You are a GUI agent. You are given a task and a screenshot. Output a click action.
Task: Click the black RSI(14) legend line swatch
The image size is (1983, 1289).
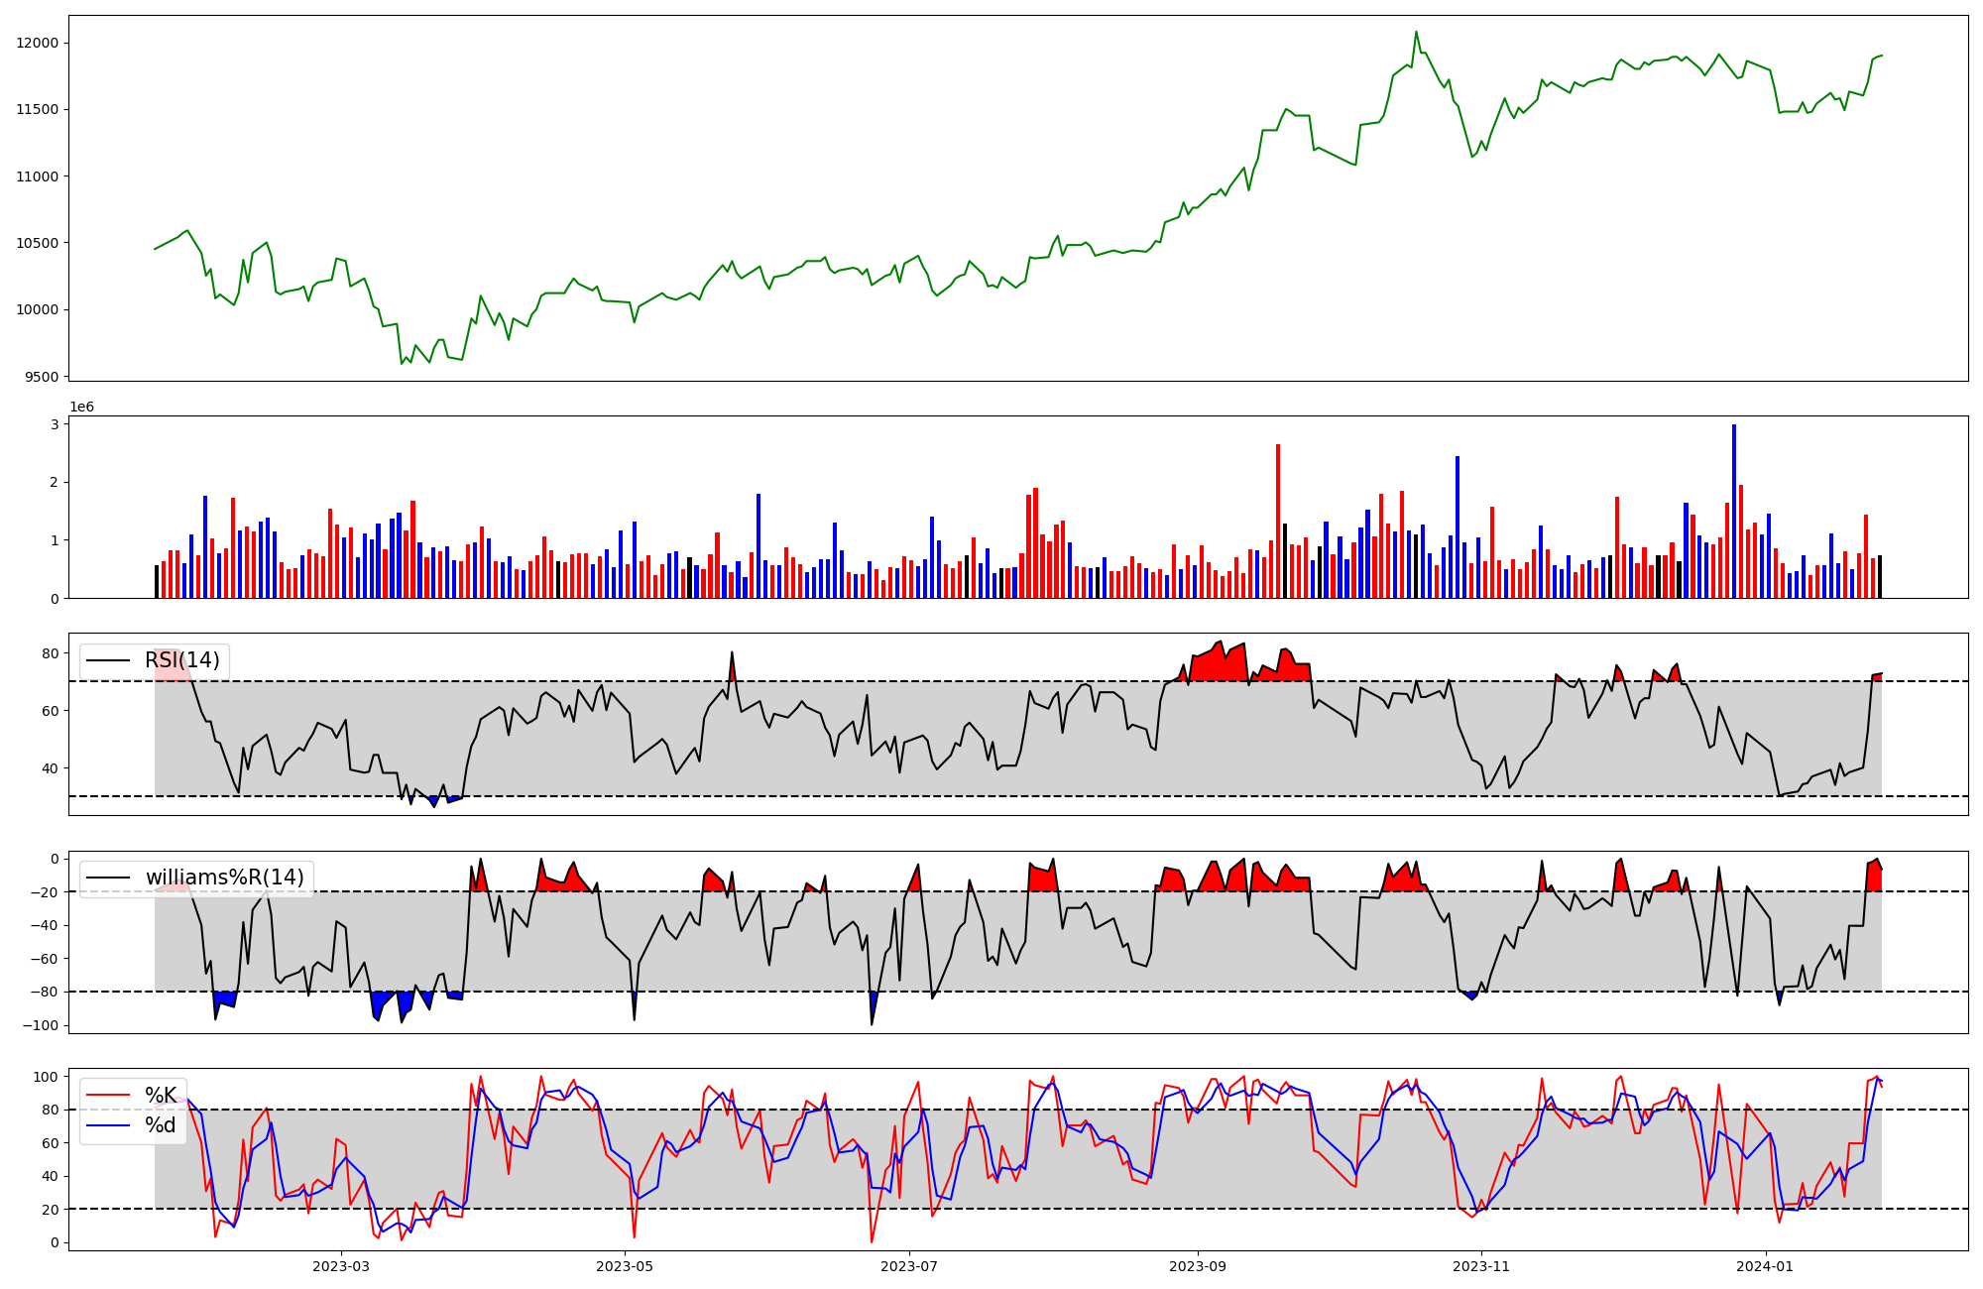pos(108,660)
